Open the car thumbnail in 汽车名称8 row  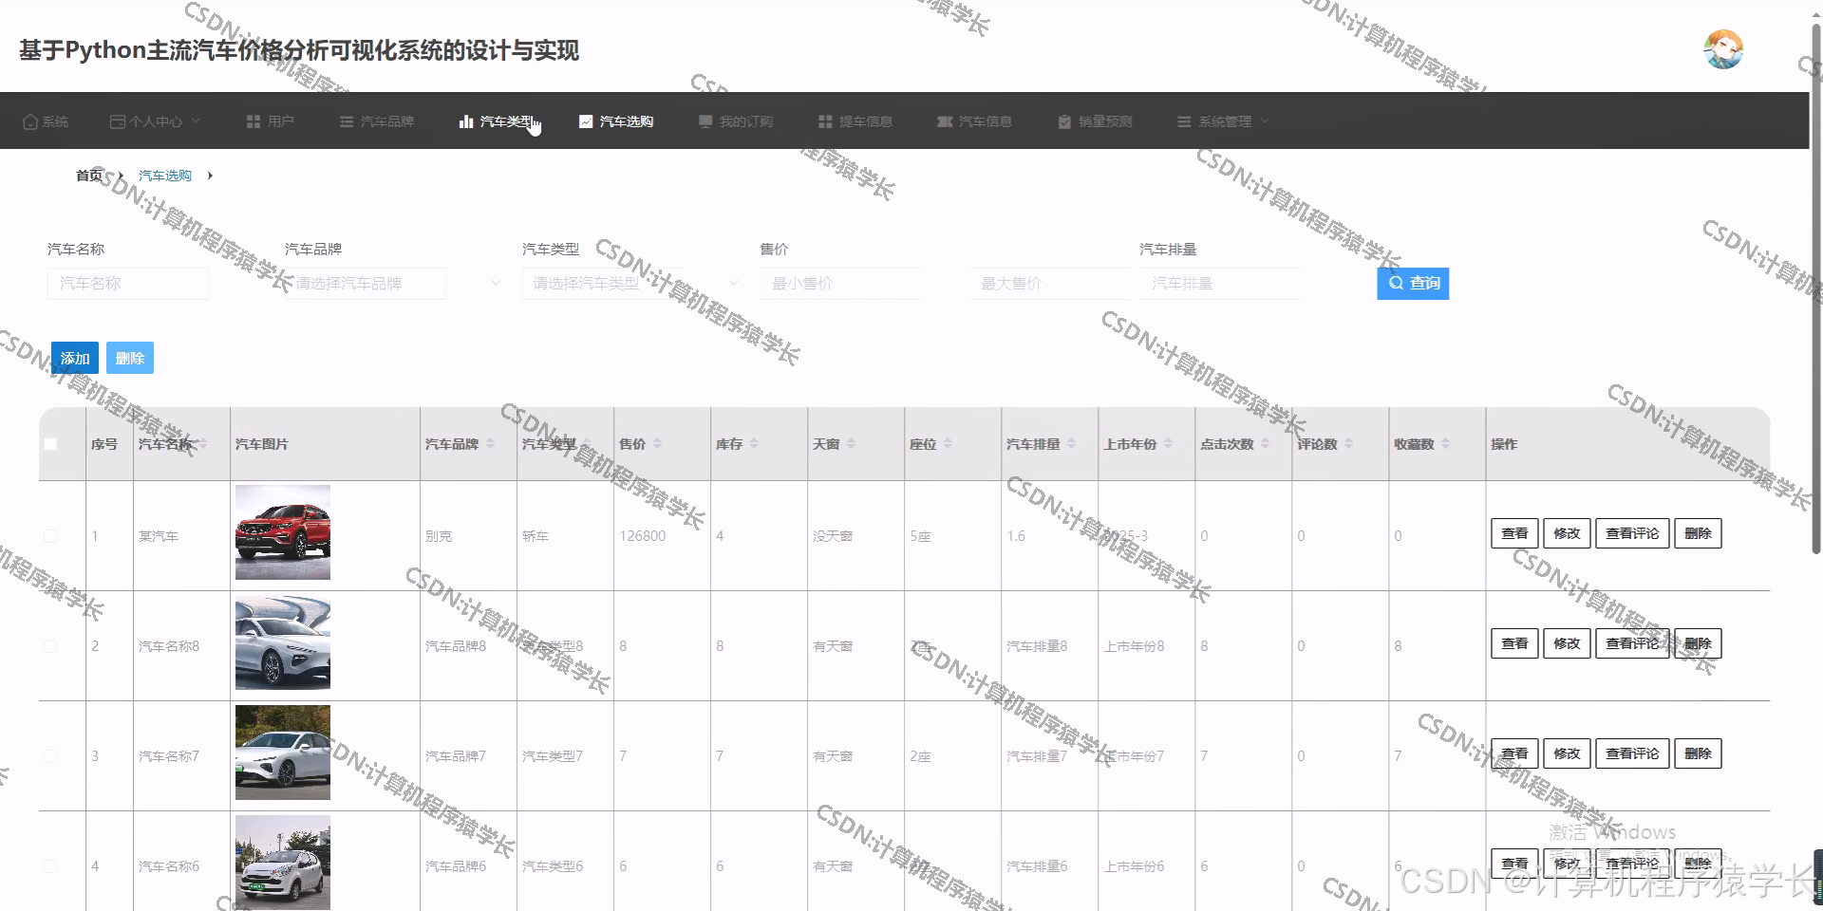pyautogui.click(x=283, y=642)
